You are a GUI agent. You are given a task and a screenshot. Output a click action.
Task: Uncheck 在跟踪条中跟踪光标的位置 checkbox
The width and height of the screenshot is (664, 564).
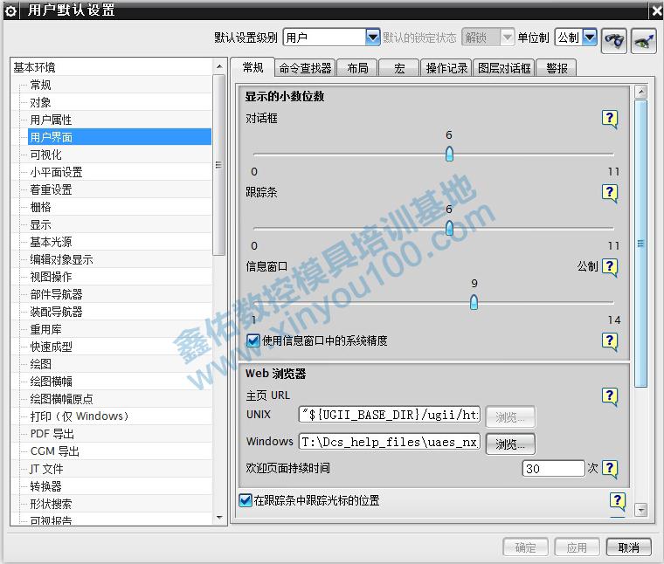tap(246, 500)
